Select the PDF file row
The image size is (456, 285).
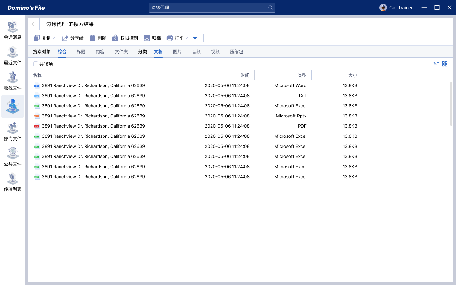(x=93, y=126)
